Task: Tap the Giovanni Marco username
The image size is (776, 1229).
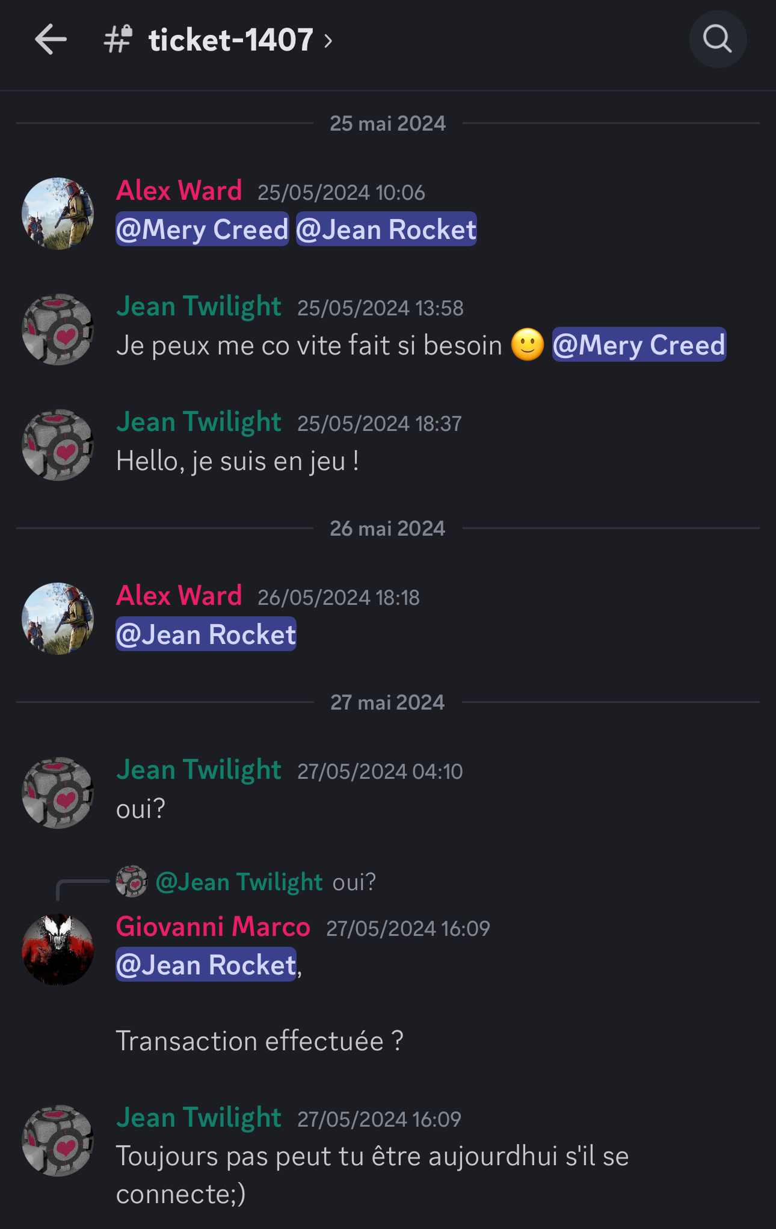Action: click(213, 926)
